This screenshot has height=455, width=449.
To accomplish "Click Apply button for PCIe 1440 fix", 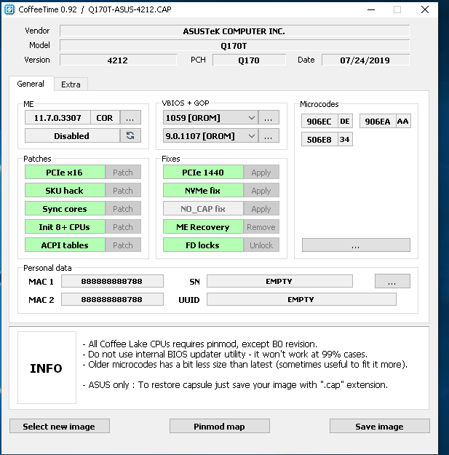I will 261,173.
